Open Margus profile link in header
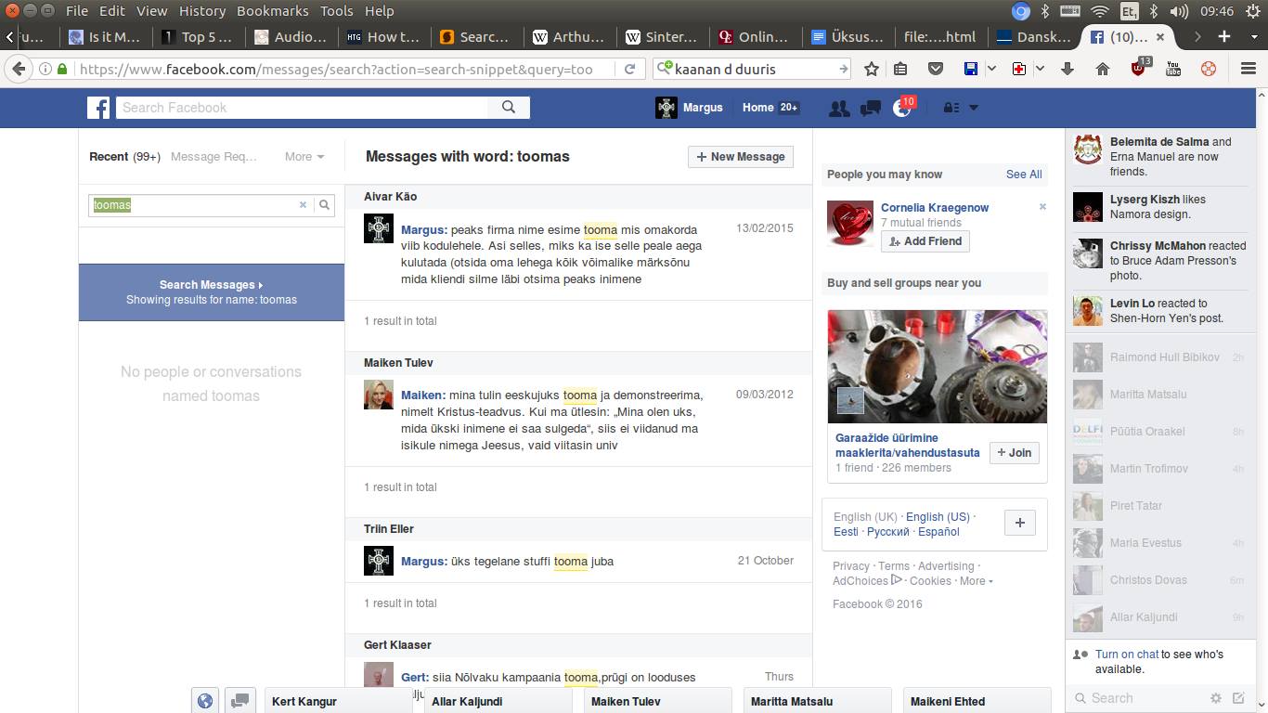 689,108
